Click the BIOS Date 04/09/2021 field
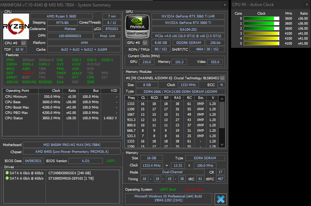This screenshot has height=206, width=311. tap(33, 161)
